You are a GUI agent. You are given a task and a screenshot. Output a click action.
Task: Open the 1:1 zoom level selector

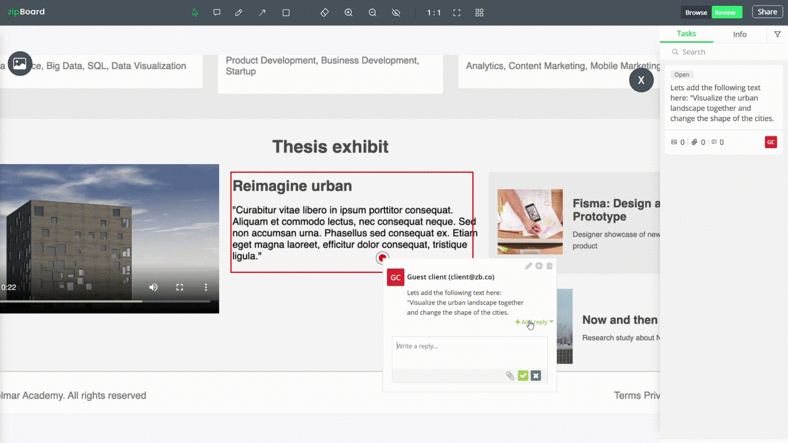coord(434,12)
